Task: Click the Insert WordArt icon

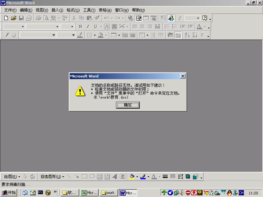Action: [x=115, y=177]
